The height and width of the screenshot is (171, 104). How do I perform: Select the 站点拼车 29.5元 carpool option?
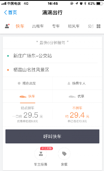click(28, 115)
